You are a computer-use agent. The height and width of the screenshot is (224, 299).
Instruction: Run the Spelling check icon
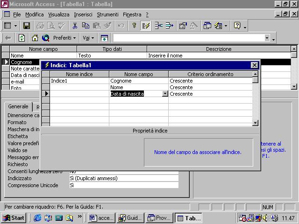click(x=62, y=26)
